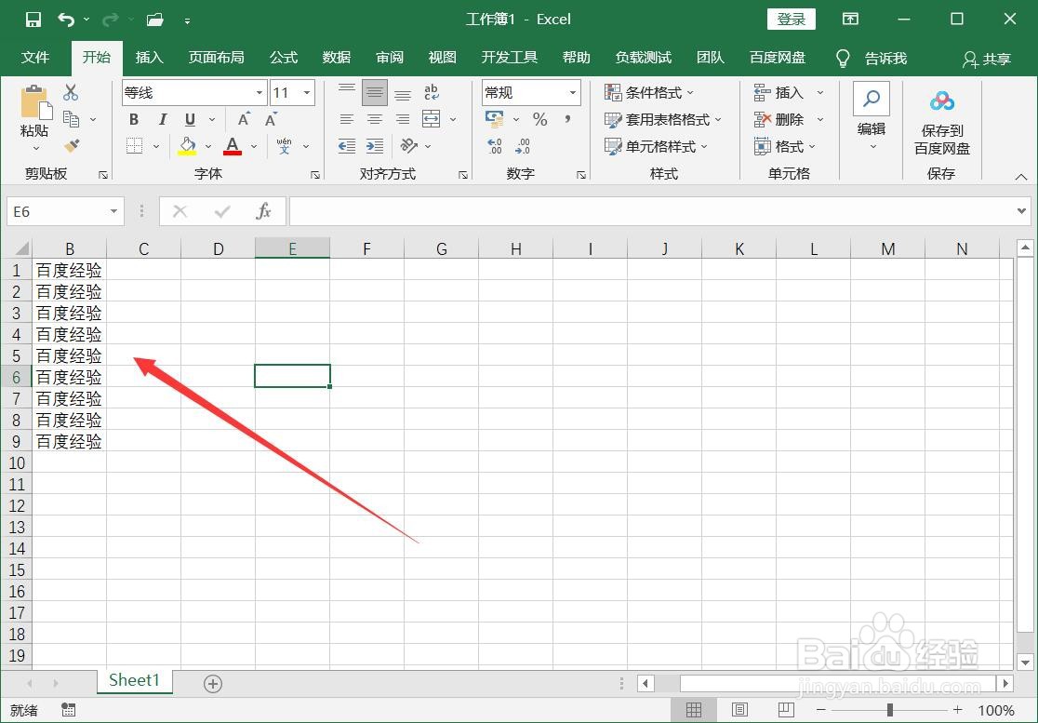Switch to Page Layout view in status bar
The width and height of the screenshot is (1038, 723).
click(740, 710)
